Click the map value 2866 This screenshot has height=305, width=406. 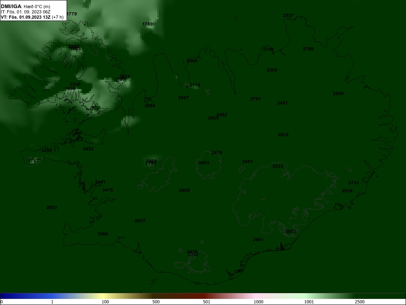192,61
